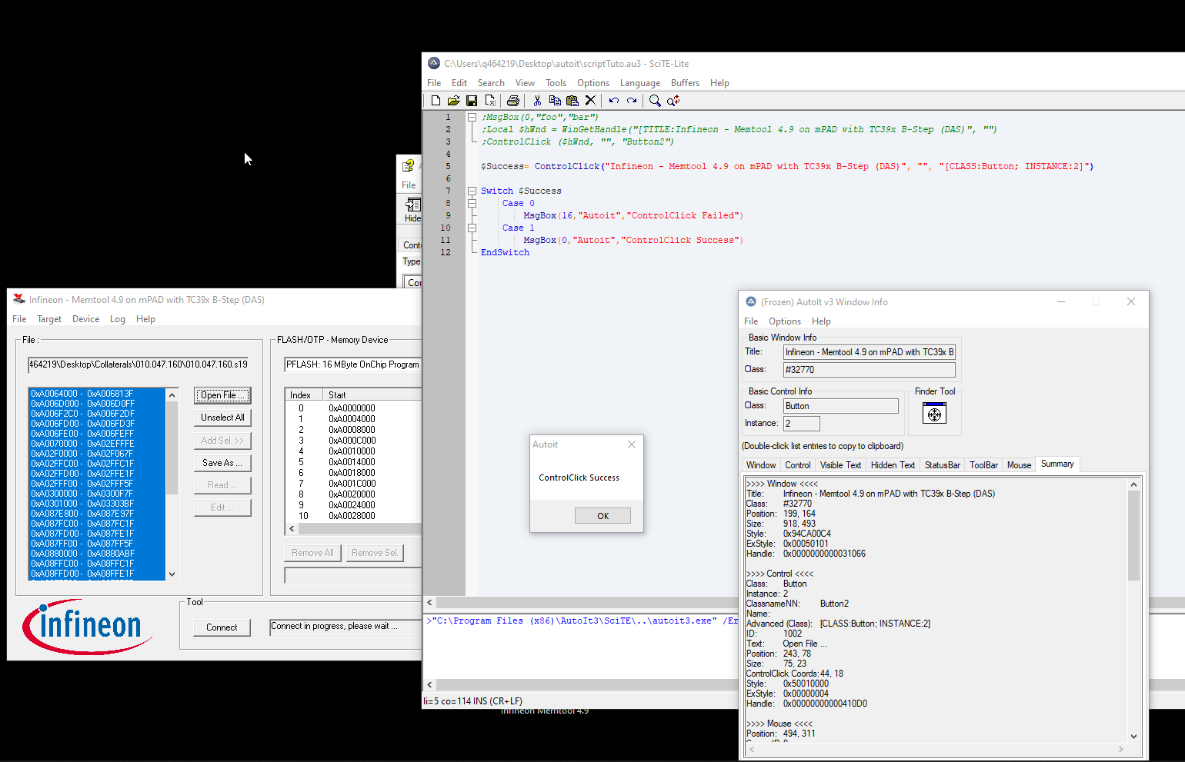Close the Autoit ControlClick Success dialog
Image resolution: width=1185 pixels, height=762 pixels.
[631, 444]
